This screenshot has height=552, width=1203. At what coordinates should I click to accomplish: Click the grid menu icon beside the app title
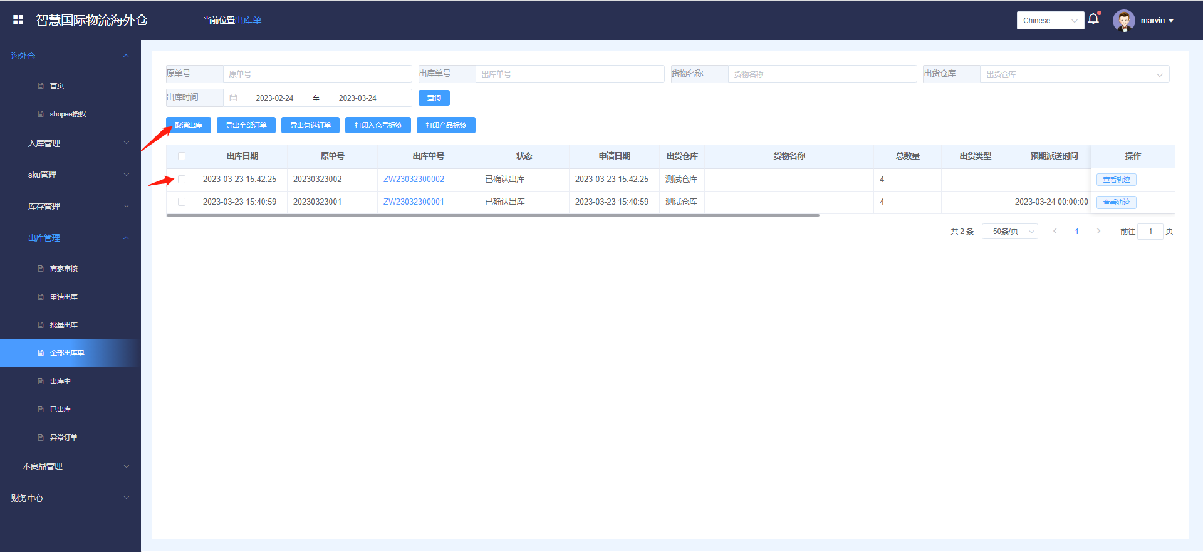tap(18, 20)
